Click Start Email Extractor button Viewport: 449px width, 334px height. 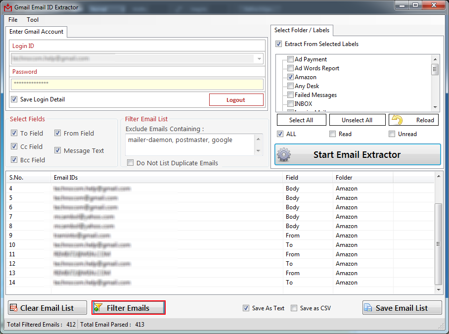pyautogui.click(x=358, y=154)
